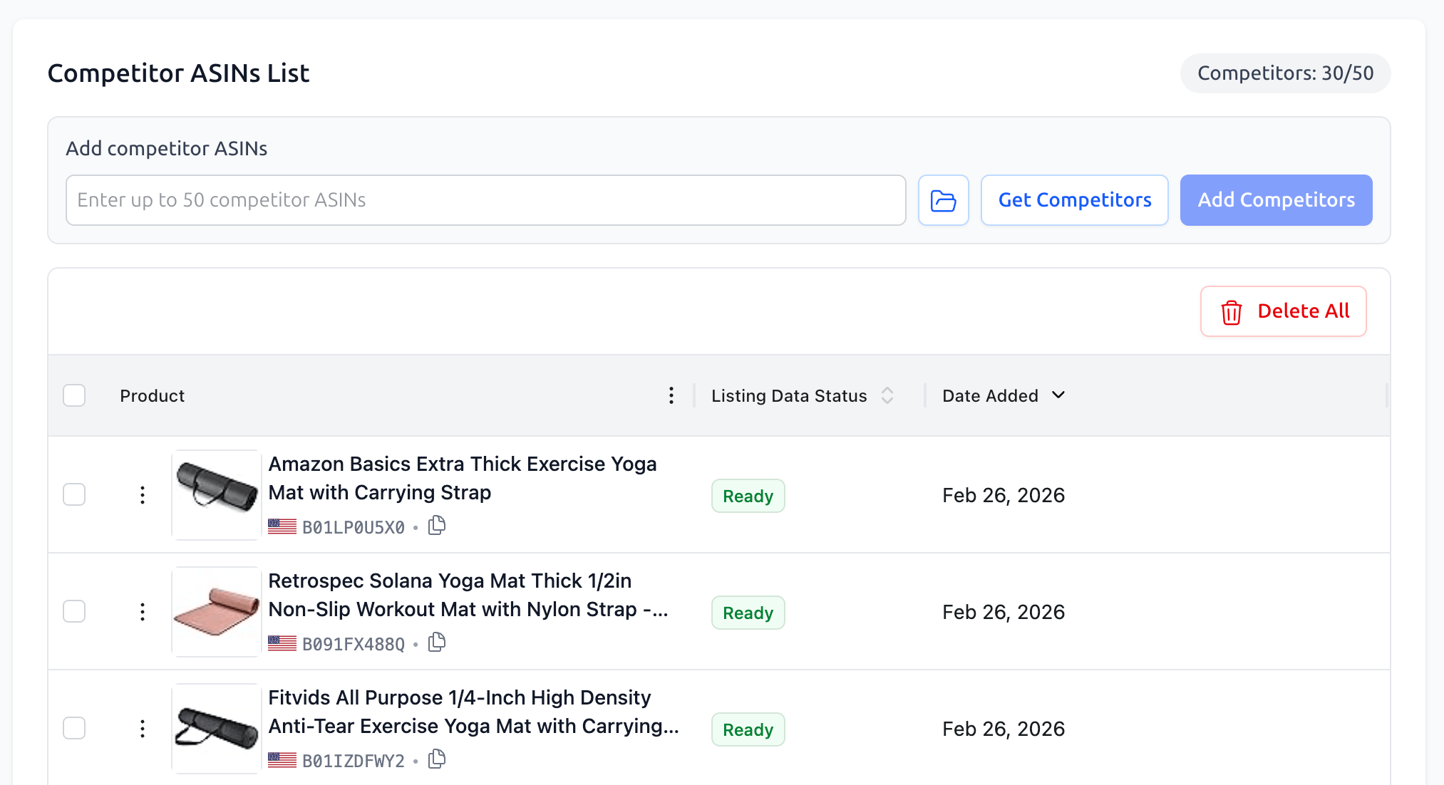Image resolution: width=1444 pixels, height=785 pixels.
Task: Open the column options menu in the Product header
Action: click(671, 395)
